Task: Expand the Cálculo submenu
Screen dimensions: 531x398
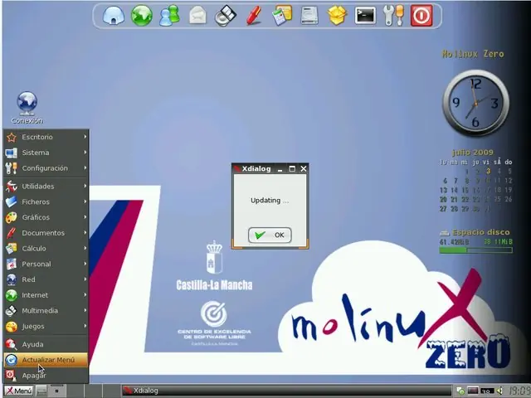Action: click(x=46, y=249)
